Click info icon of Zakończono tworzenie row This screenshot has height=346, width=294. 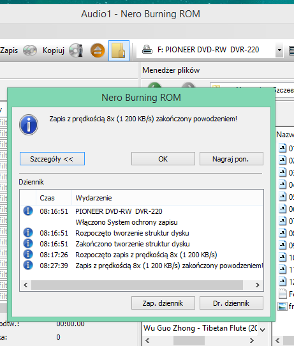28,243
